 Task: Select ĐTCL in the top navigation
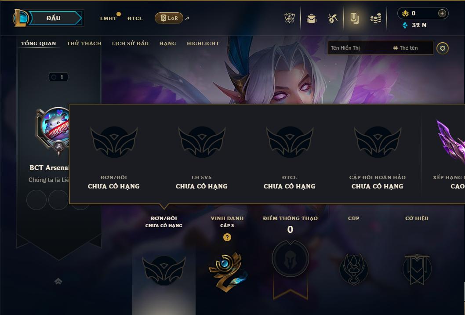(135, 18)
